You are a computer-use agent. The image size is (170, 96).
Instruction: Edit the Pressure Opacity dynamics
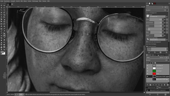pyautogui.click(x=167, y=40)
